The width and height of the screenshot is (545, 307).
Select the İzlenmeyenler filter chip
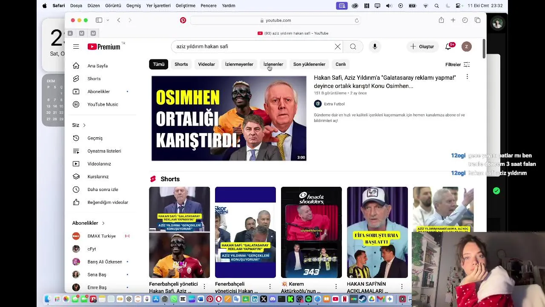[x=239, y=64]
